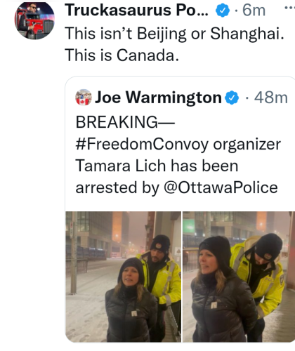Open the @OttawaPolice mention

click(221, 187)
